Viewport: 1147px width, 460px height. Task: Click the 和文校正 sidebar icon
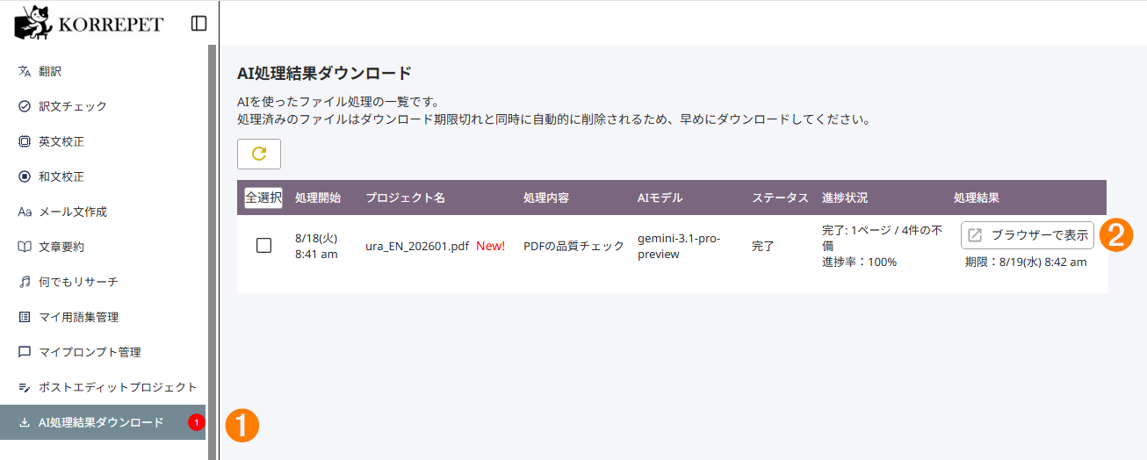point(25,176)
